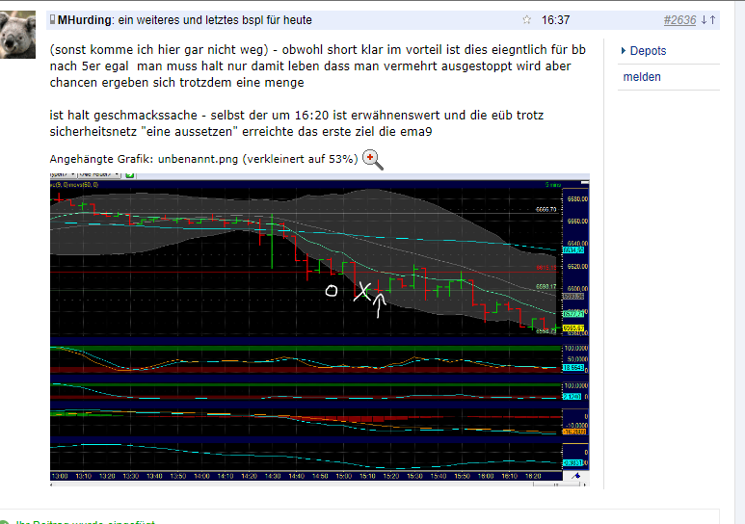The width and height of the screenshot is (745, 524).
Task: Click post title 'ein weiteres und letztes bspl für heute'
Action: 215,20
